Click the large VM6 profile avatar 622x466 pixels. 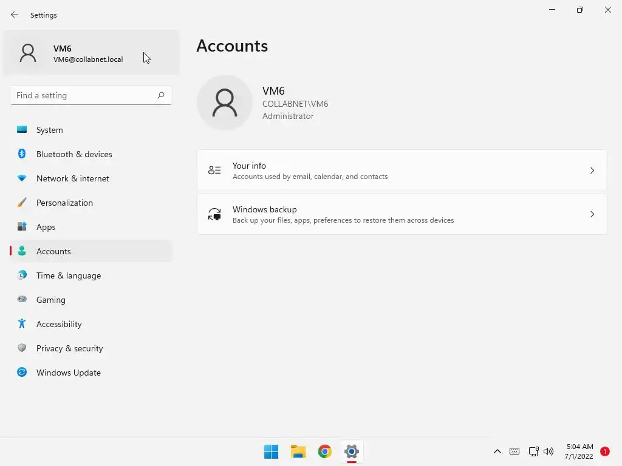click(x=225, y=103)
